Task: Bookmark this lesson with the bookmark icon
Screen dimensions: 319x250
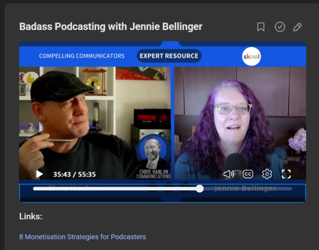Action: [261, 27]
